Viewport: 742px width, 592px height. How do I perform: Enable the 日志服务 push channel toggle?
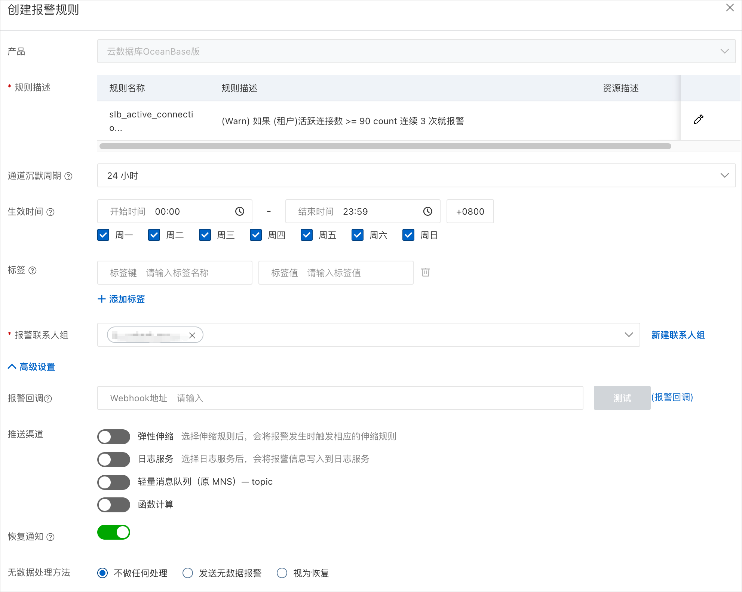[114, 459]
